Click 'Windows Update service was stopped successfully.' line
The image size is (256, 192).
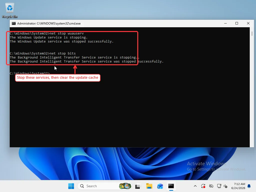click(x=61, y=41)
